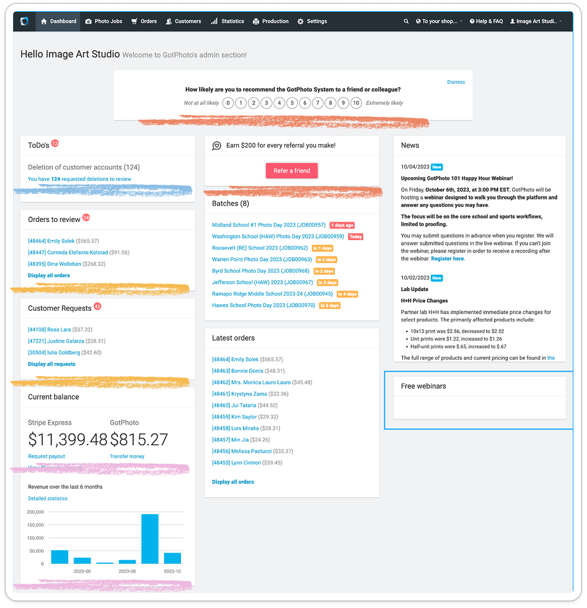Click the Orders to review count badge
The width and height of the screenshot is (587, 608).
(x=86, y=218)
